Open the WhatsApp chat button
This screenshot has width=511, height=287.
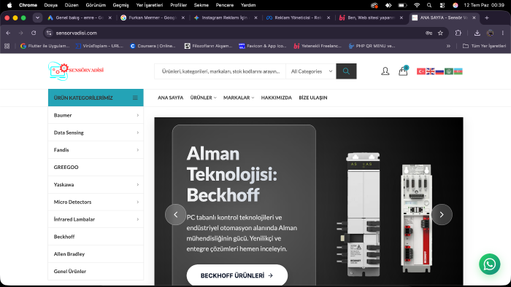click(490, 264)
